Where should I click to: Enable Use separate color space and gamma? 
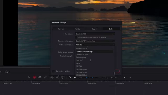(76, 37)
